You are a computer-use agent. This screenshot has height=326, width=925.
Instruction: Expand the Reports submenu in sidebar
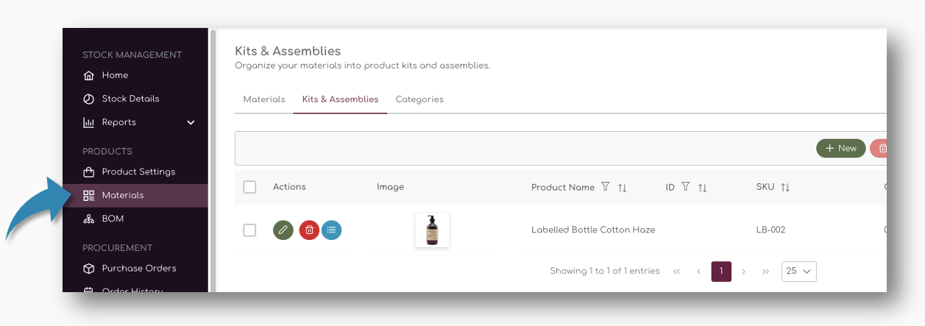click(191, 122)
